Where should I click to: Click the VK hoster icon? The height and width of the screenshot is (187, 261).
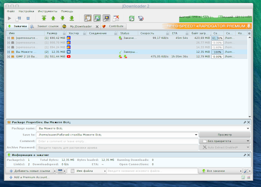click(69, 52)
